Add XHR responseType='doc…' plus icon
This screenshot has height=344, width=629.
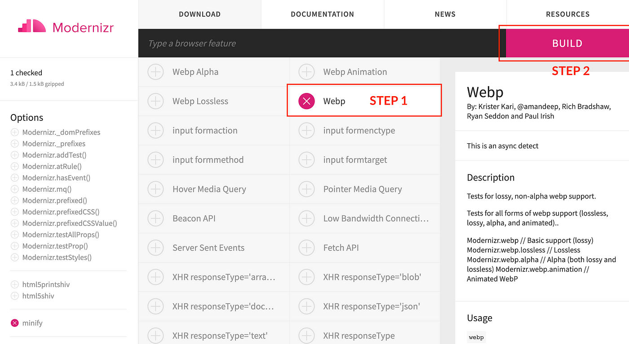[x=155, y=307]
